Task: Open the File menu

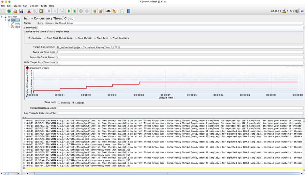Action: click(x=3, y=6)
